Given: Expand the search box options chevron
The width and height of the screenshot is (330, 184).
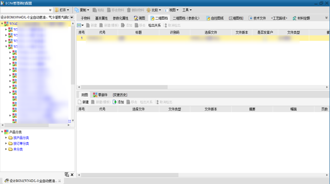Looking at the screenshot, I should pyautogui.click(x=50, y=10).
